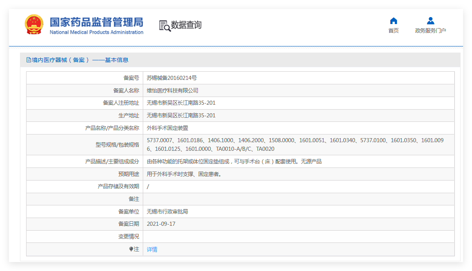Click the 型号规格/包装规格 label

pos(117,145)
